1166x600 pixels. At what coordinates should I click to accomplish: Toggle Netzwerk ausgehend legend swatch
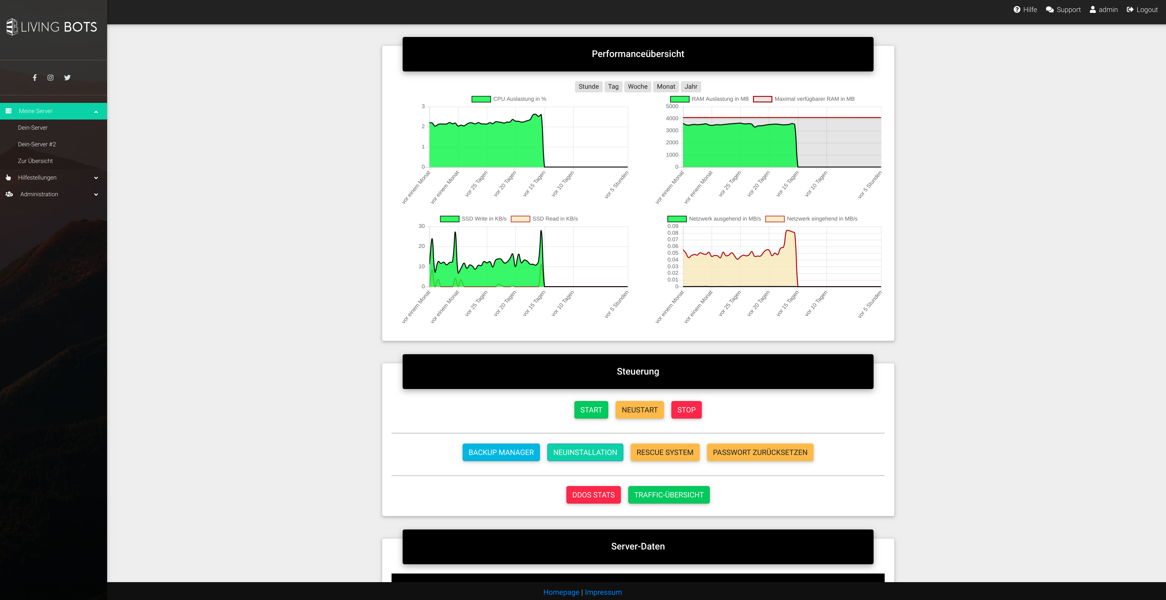point(677,219)
